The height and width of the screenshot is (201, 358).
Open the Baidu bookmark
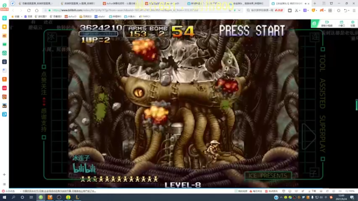pos(28,17)
